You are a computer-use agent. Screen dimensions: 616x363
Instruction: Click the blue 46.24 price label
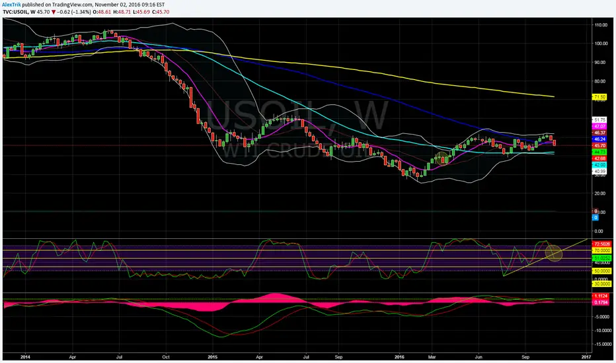click(599, 139)
